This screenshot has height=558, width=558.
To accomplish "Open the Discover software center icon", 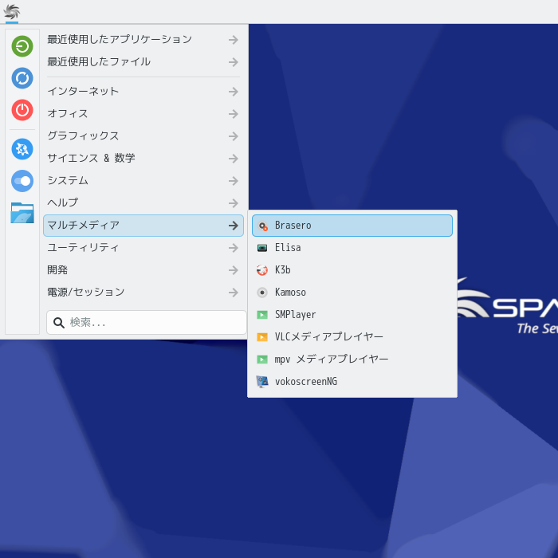I will pos(22,149).
